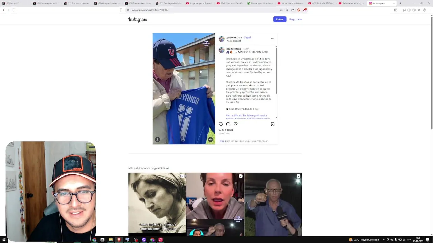This screenshot has height=243, width=433.
Task: Follow the account via the Seguir link
Action: (x=248, y=37)
